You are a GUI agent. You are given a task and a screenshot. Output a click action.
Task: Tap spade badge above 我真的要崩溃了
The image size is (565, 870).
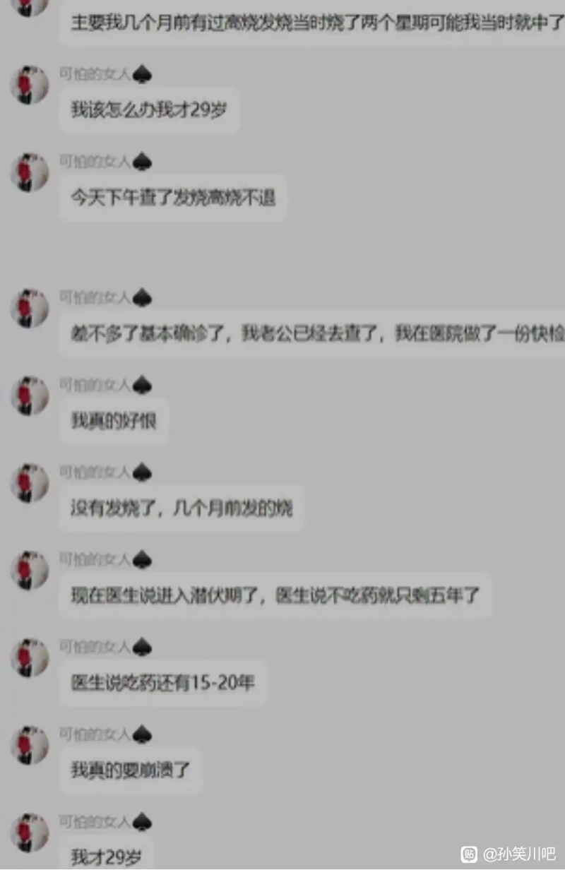[142, 735]
